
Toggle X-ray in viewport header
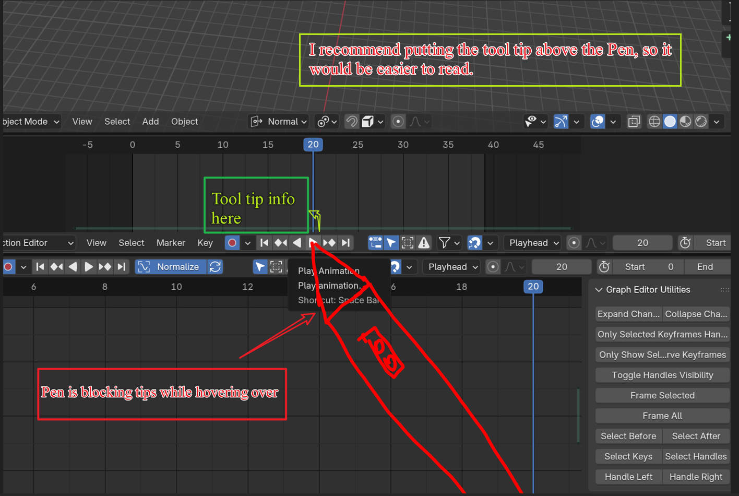pyautogui.click(x=634, y=122)
